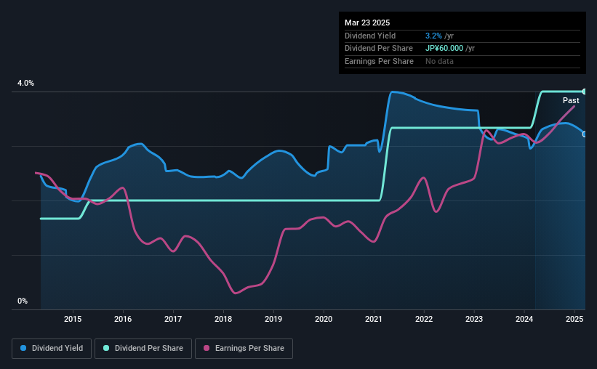Click the Past label on the chart
The width and height of the screenshot is (597, 369).
click(571, 100)
